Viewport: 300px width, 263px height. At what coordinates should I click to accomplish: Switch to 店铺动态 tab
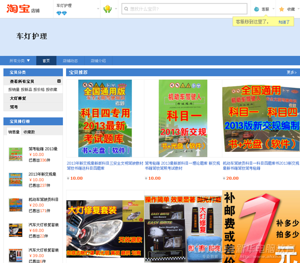coord(70,61)
